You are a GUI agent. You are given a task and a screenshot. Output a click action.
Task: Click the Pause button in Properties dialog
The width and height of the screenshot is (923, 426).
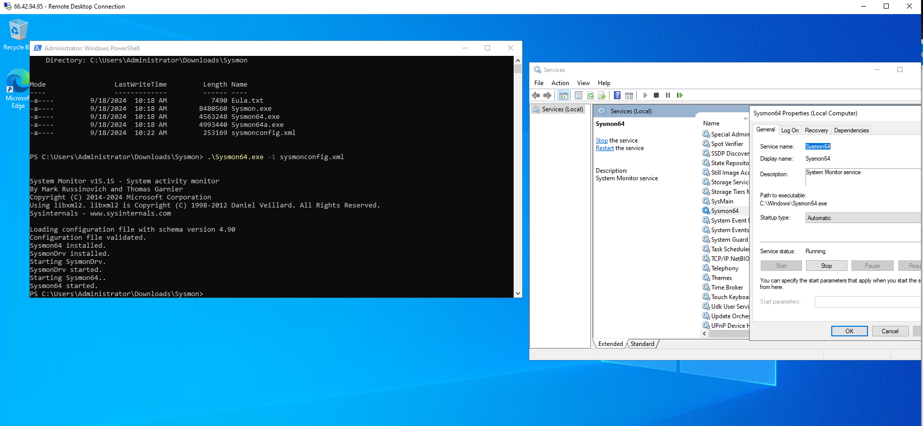(x=872, y=266)
